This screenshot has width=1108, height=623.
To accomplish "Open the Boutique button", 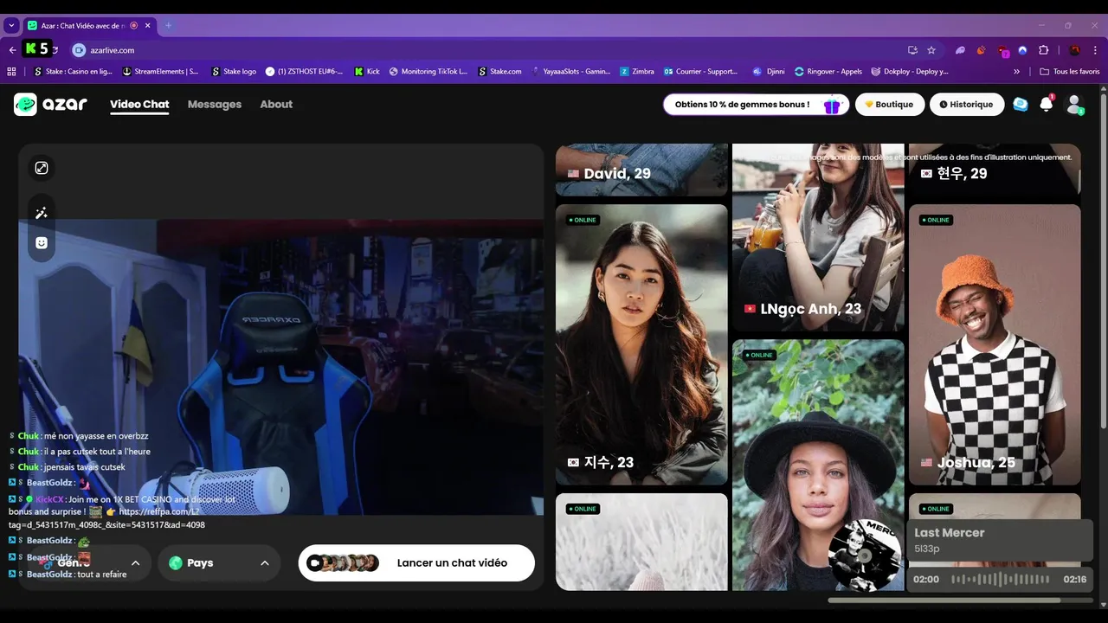I will click(890, 105).
